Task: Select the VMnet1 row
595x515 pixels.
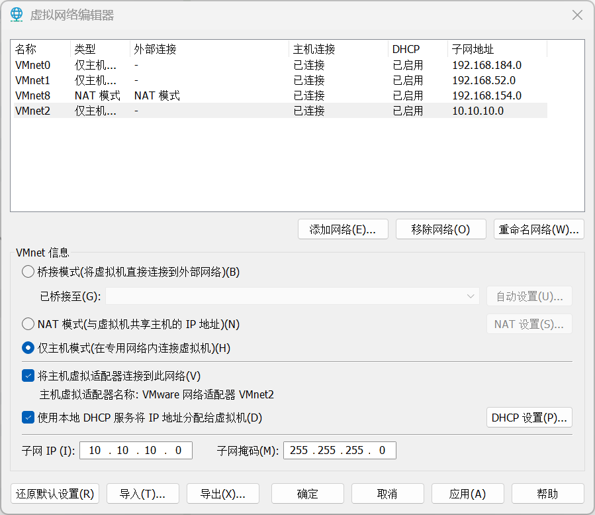Action: 281,80
